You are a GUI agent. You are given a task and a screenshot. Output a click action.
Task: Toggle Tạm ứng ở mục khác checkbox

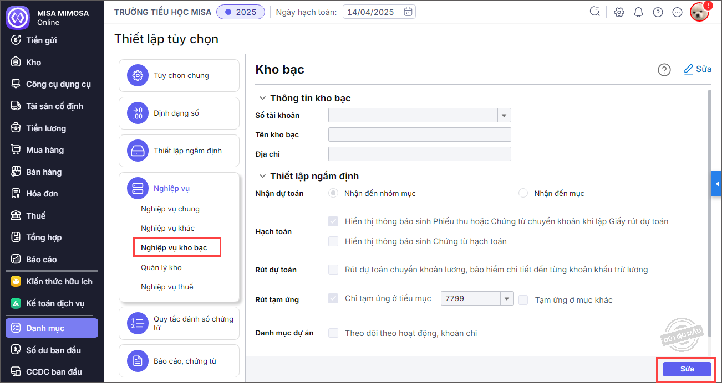point(523,299)
